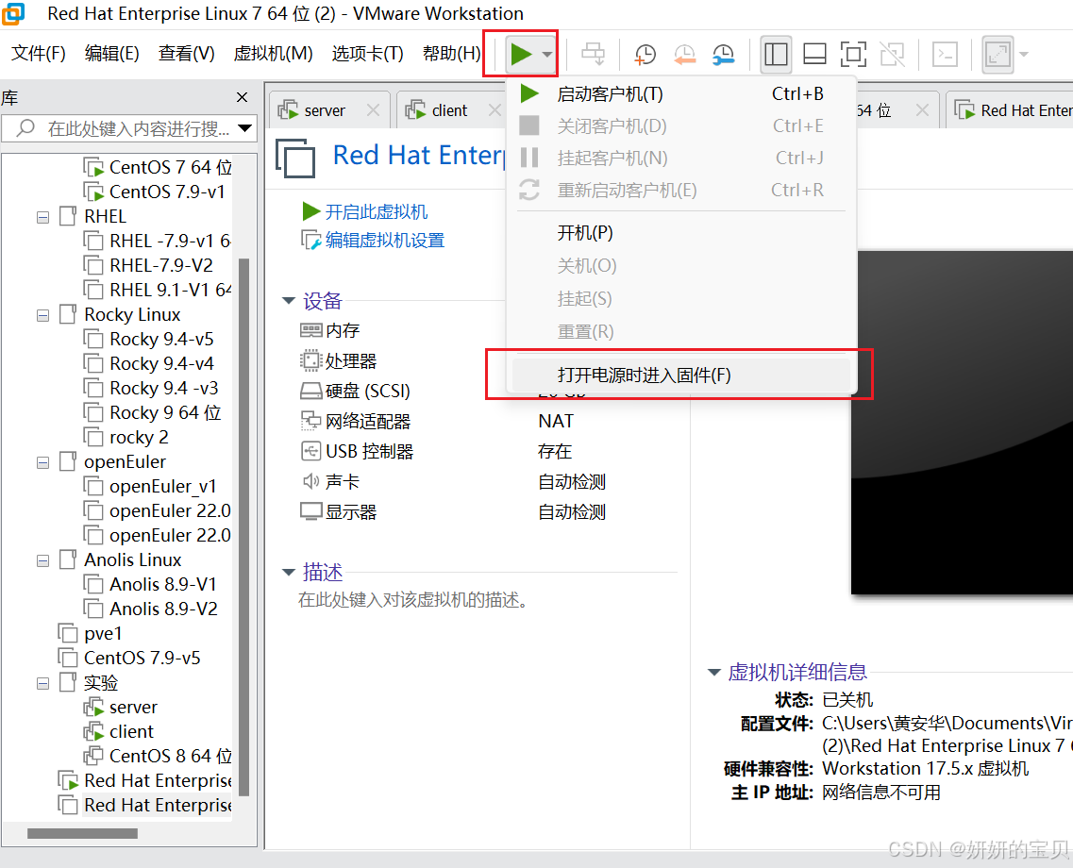Click the USB 控制器 device icon

pos(310,451)
